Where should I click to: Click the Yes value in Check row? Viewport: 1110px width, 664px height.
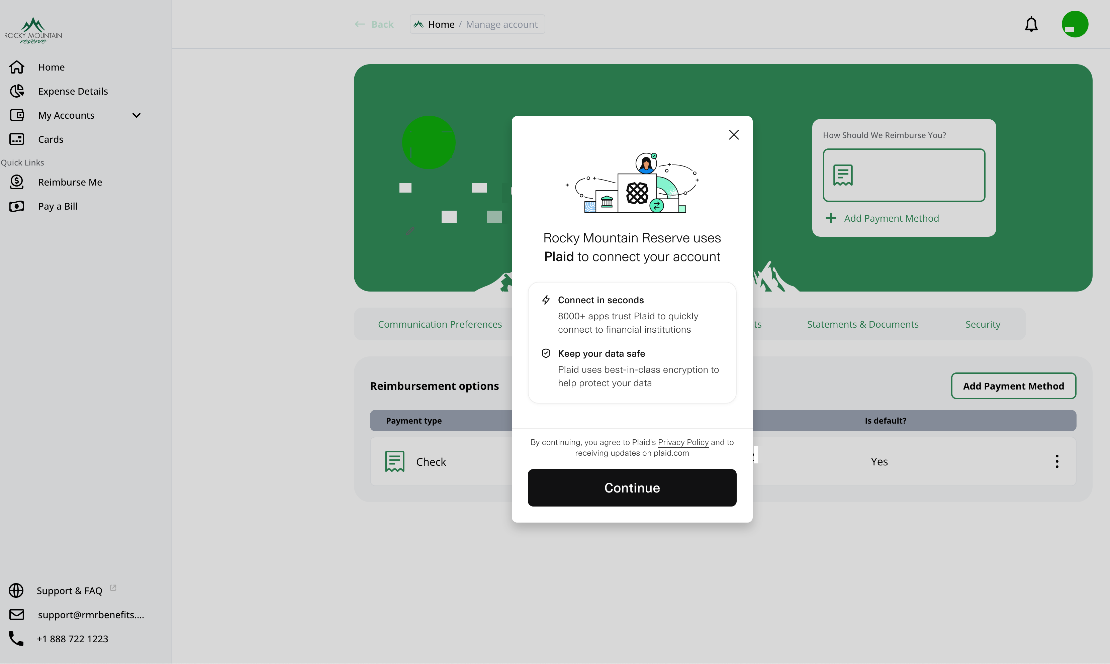[x=879, y=461]
